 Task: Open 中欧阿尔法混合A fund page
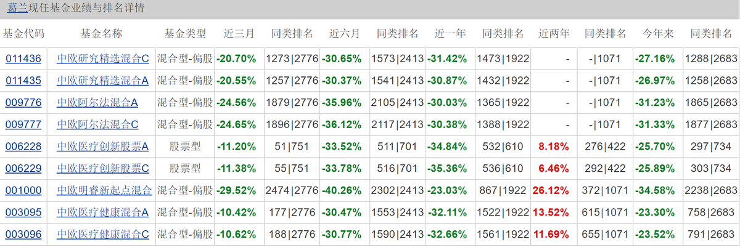97,103
